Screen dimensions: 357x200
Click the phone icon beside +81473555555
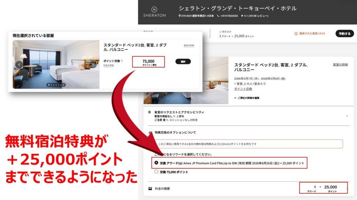[x=218, y=16]
